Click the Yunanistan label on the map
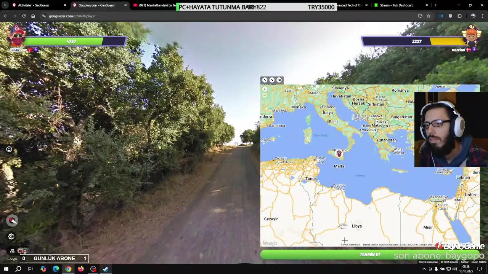This screenshot has height=274, width=488. [386, 140]
